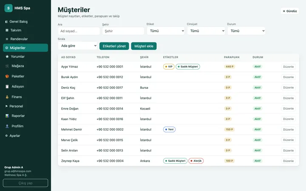The width and height of the screenshot is (306, 191).
Task: Focus the Ad soyad search field
Action: (79, 31)
